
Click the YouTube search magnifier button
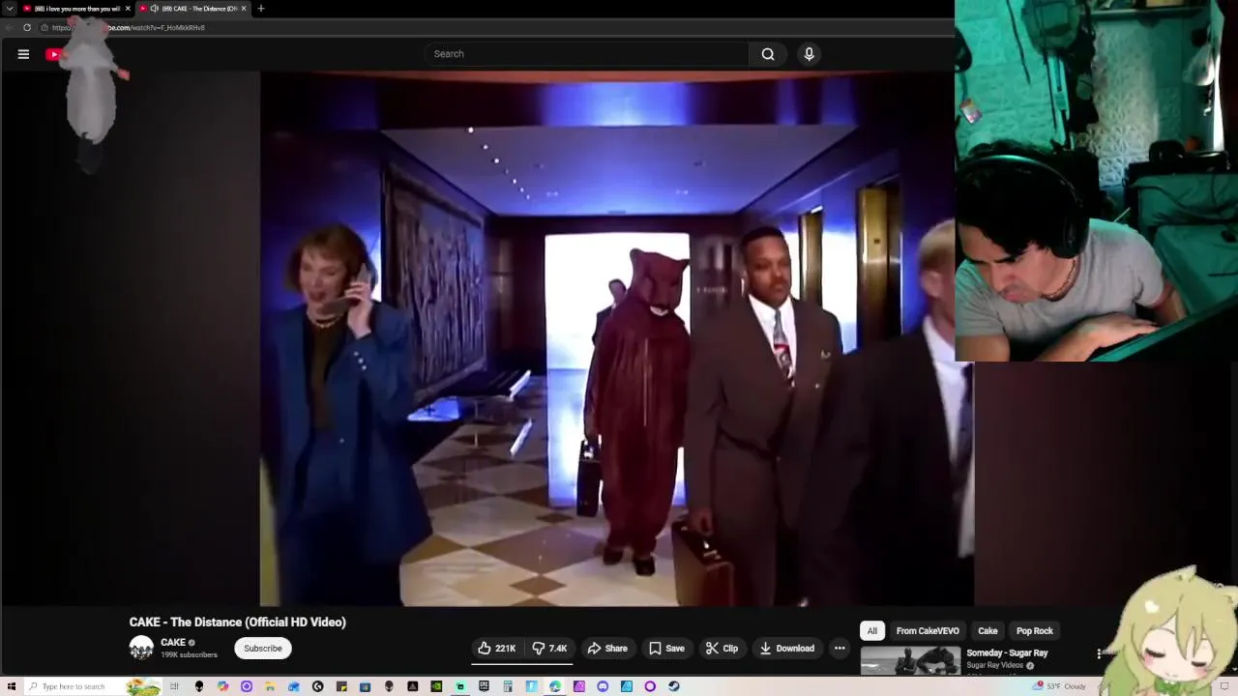pyautogui.click(x=768, y=54)
